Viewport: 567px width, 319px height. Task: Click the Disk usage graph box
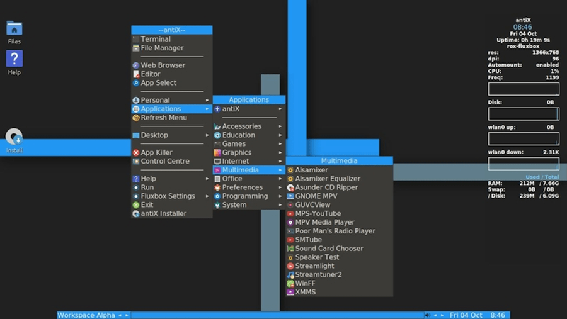click(x=524, y=114)
